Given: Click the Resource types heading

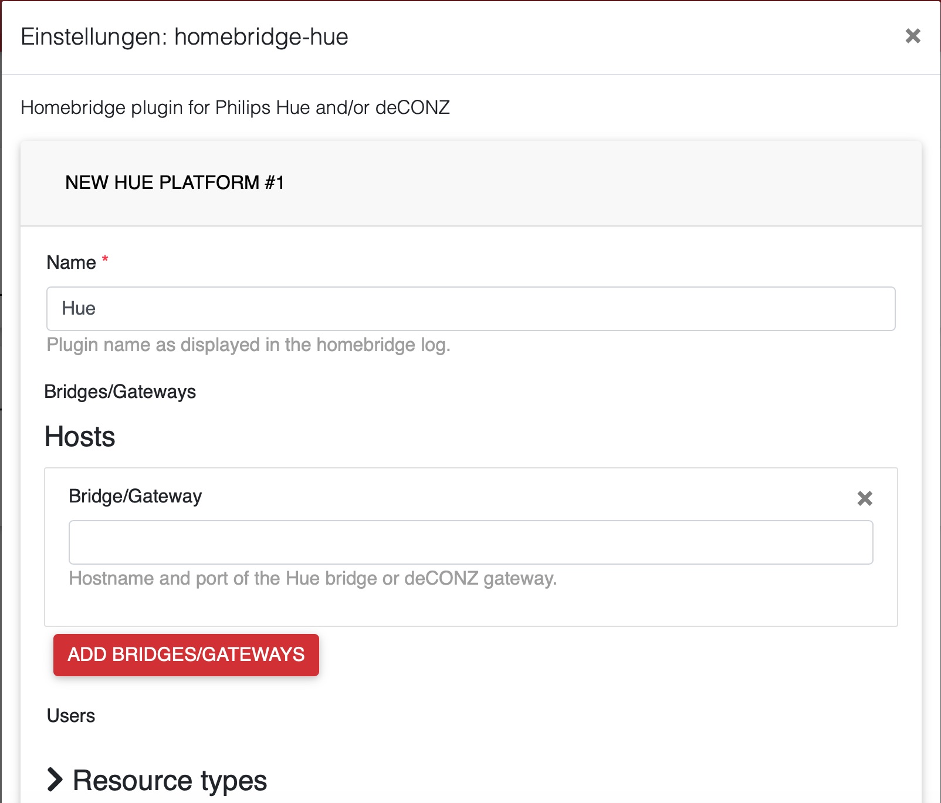Looking at the screenshot, I should (170, 780).
